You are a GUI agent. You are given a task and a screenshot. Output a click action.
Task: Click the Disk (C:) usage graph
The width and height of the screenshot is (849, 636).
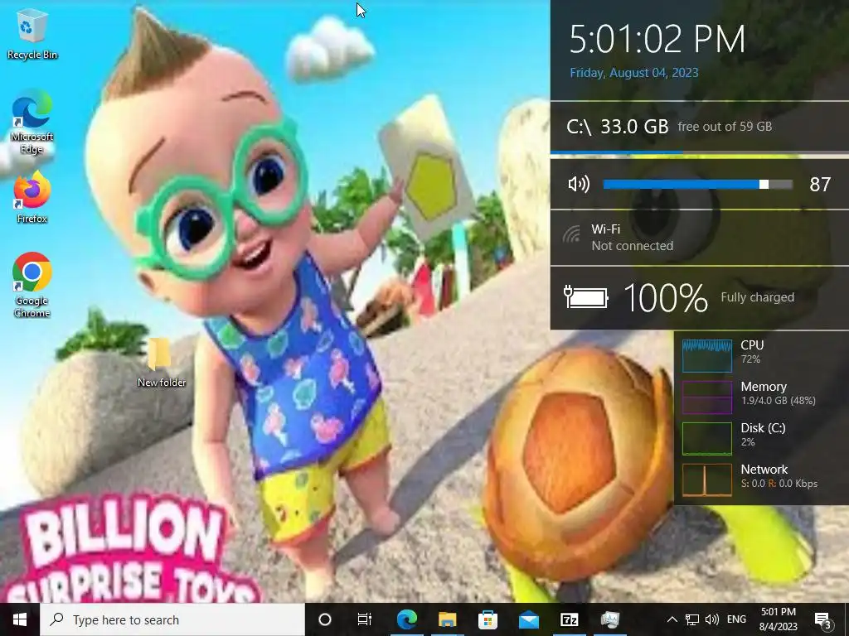(707, 438)
